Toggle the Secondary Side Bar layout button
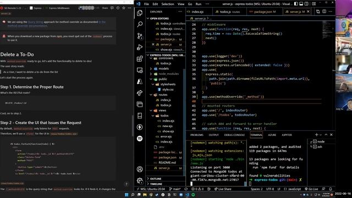This screenshot has height=198, width=352. pos(306,4)
